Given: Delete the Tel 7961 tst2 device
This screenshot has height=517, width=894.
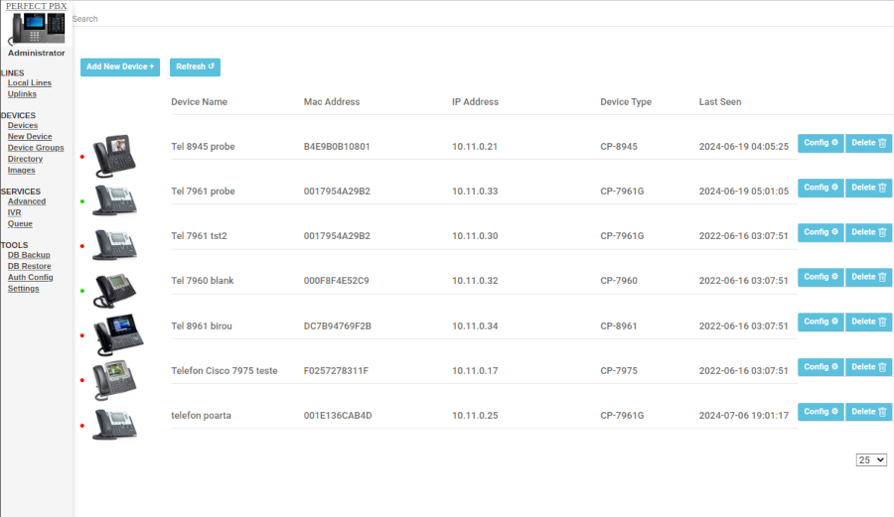Looking at the screenshot, I should tap(868, 232).
